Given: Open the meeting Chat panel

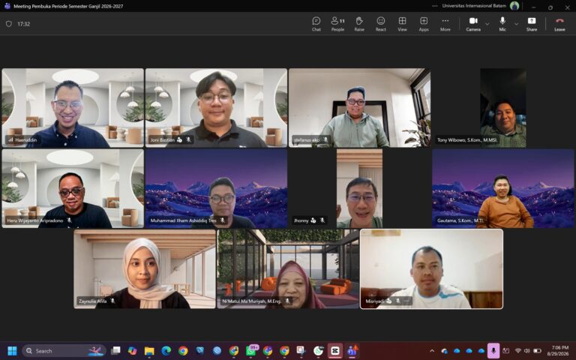Looking at the screenshot, I should click(x=316, y=24).
